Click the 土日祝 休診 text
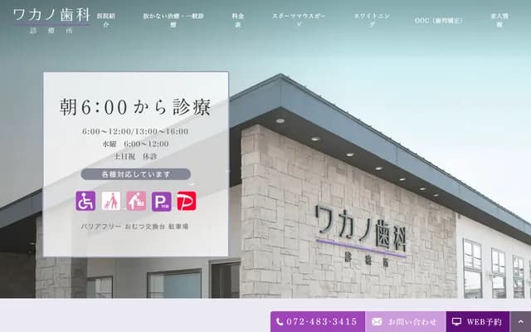Screen dimensions: 531x332 point(135,156)
